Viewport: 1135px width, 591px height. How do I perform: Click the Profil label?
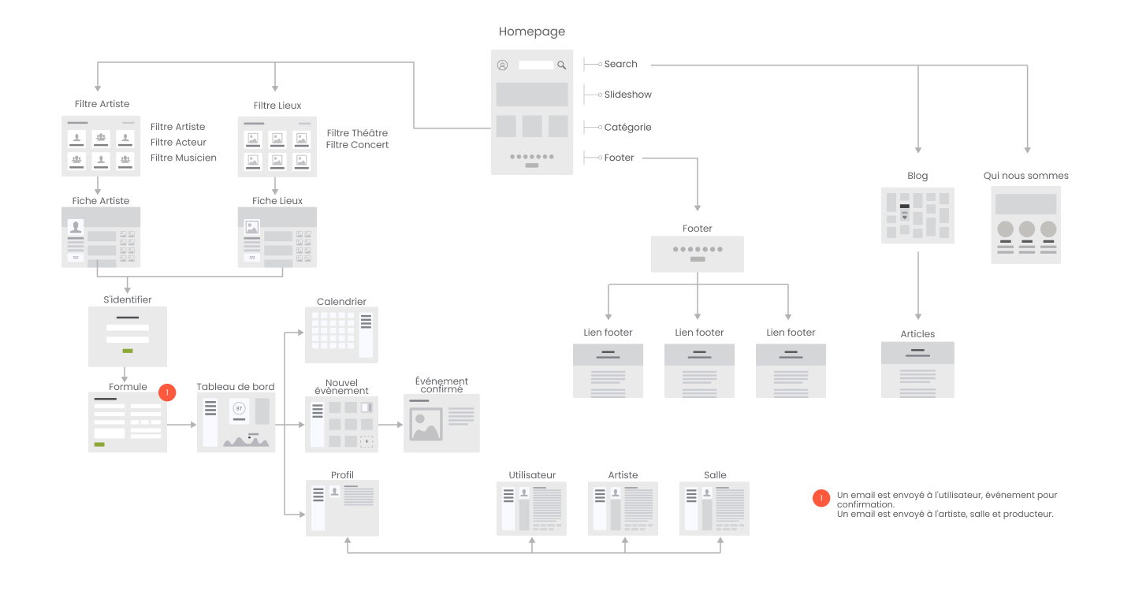coord(342,475)
